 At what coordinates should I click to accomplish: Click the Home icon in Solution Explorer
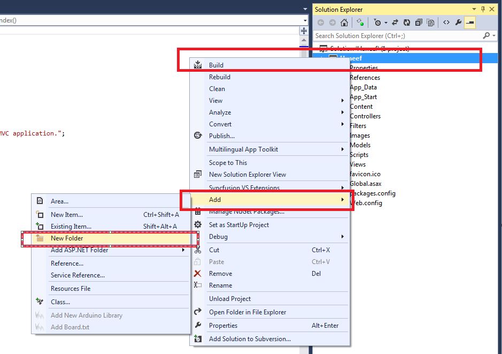(x=344, y=22)
